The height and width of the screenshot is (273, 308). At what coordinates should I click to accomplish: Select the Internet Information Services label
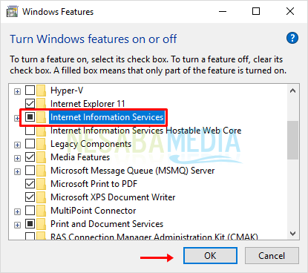pos(107,117)
